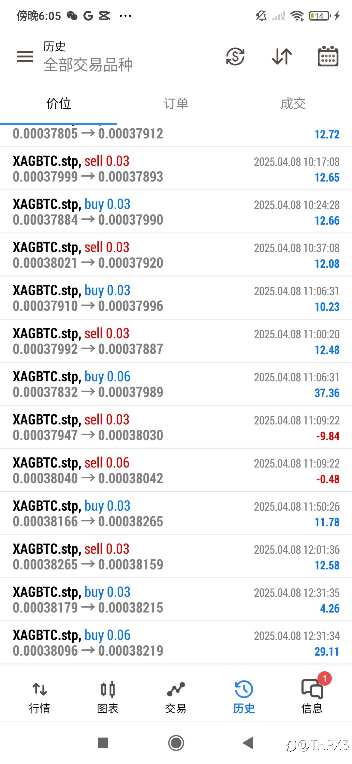
Task: Tap the Wi-Fi status icon
Action: [297, 15]
